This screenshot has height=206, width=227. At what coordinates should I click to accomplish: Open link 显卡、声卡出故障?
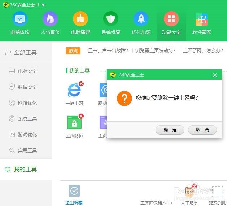pyautogui.click(x=108, y=51)
